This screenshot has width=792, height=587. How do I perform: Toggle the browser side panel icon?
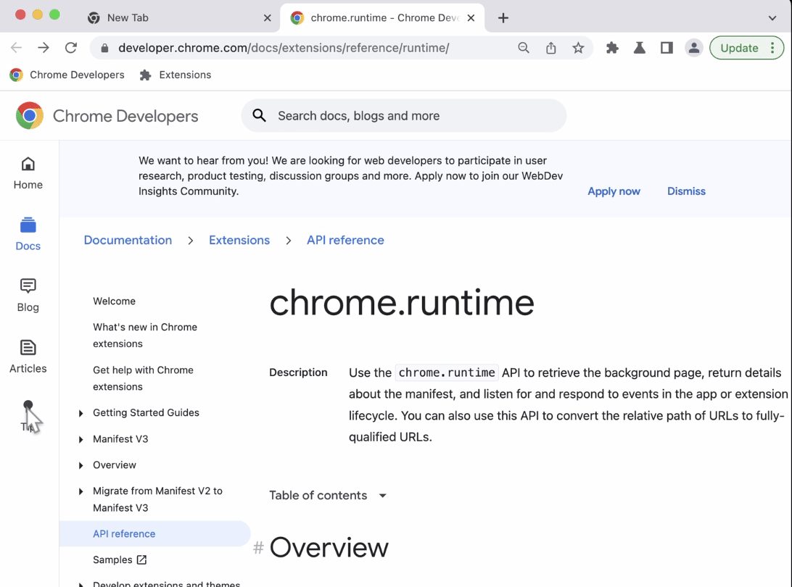point(667,48)
